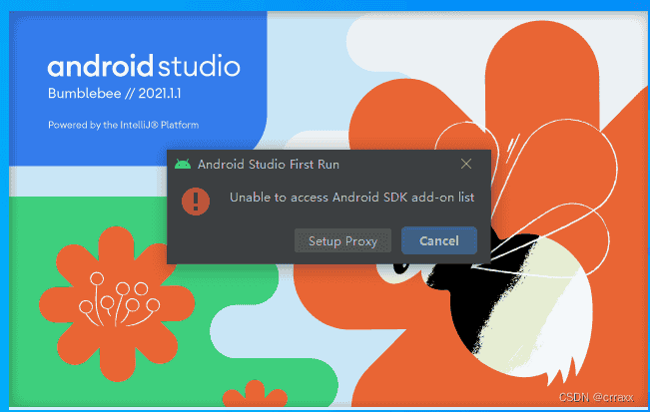Click the dialog title 'Android Studio First Run'
The width and height of the screenshot is (650, 412).
point(274,164)
